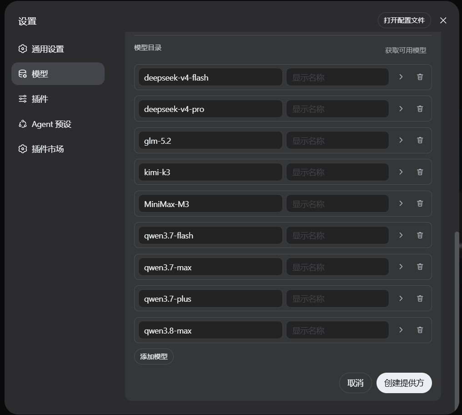Click 显示名称 field for qwen3.8-max

tap(338, 330)
